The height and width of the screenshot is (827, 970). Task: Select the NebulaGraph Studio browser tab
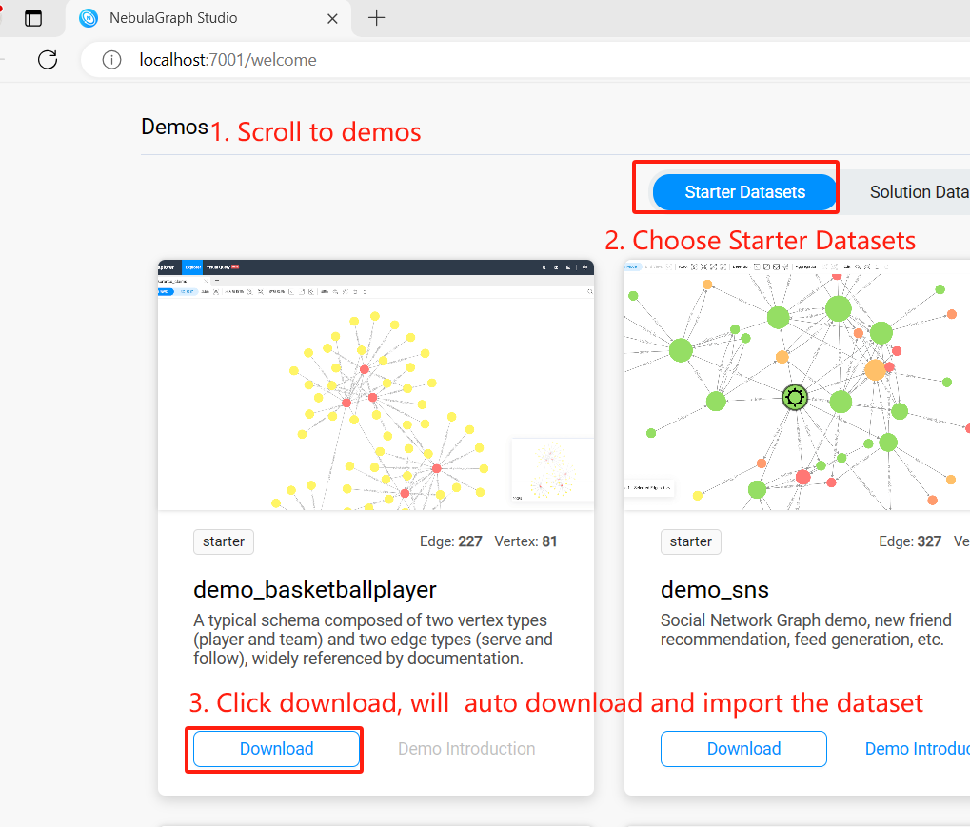click(x=208, y=18)
